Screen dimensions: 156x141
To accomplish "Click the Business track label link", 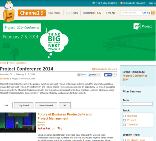I will click(132, 116).
